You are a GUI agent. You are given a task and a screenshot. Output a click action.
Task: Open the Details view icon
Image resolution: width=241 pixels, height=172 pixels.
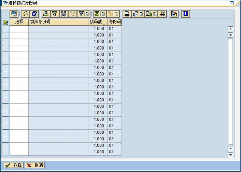(14, 14)
